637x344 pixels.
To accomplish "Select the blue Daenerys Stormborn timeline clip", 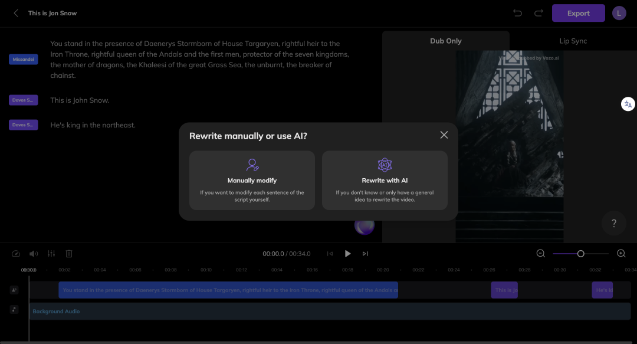I will [x=228, y=290].
